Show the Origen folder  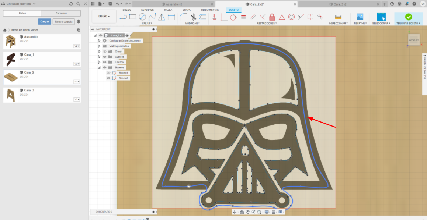click(x=105, y=52)
